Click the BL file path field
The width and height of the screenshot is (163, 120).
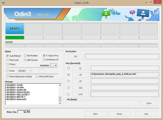click(x=125, y=68)
